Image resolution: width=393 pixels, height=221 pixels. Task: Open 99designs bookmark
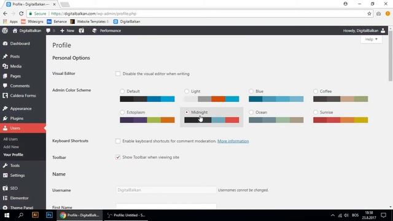32,21
